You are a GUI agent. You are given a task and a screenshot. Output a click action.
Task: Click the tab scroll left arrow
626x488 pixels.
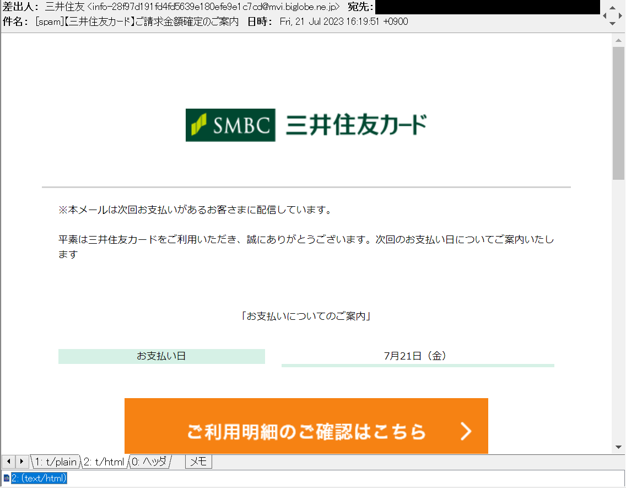pos(9,462)
